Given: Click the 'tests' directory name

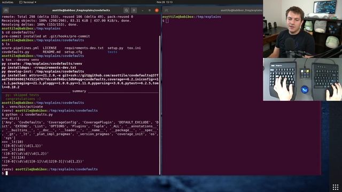Looking at the screenshot, I should point(112,52).
